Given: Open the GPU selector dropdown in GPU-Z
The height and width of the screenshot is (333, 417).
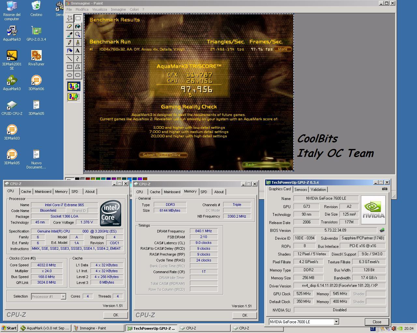Looking at the screenshot, I should tap(336, 322).
